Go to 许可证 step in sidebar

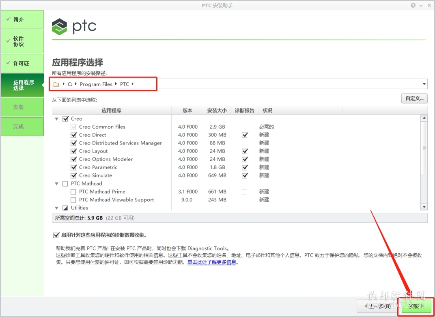[22, 63]
